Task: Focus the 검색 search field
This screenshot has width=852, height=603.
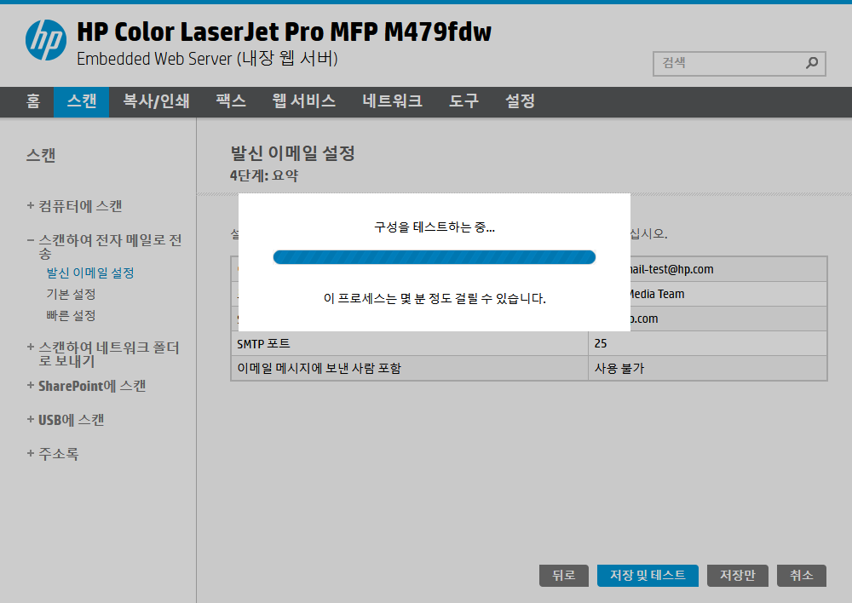Action: coord(739,64)
